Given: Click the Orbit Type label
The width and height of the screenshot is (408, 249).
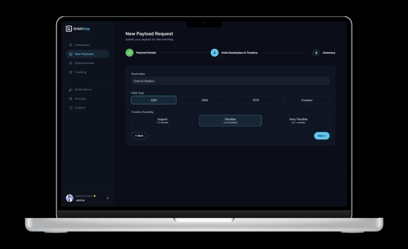Looking at the screenshot, I should 137,93.
